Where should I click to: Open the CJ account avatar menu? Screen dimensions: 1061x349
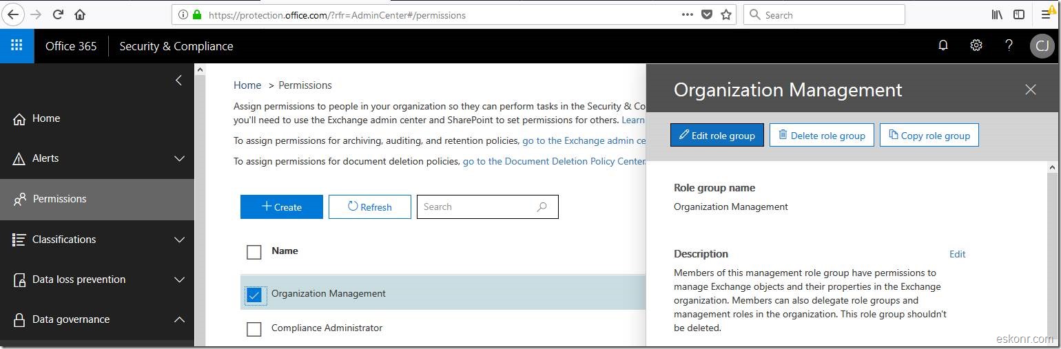tap(1042, 46)
